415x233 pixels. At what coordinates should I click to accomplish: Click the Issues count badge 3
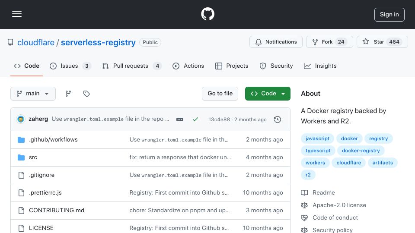(x=86, y=66)
